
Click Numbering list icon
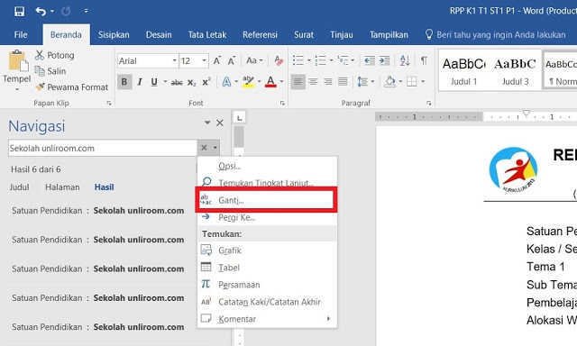point(321,60)
